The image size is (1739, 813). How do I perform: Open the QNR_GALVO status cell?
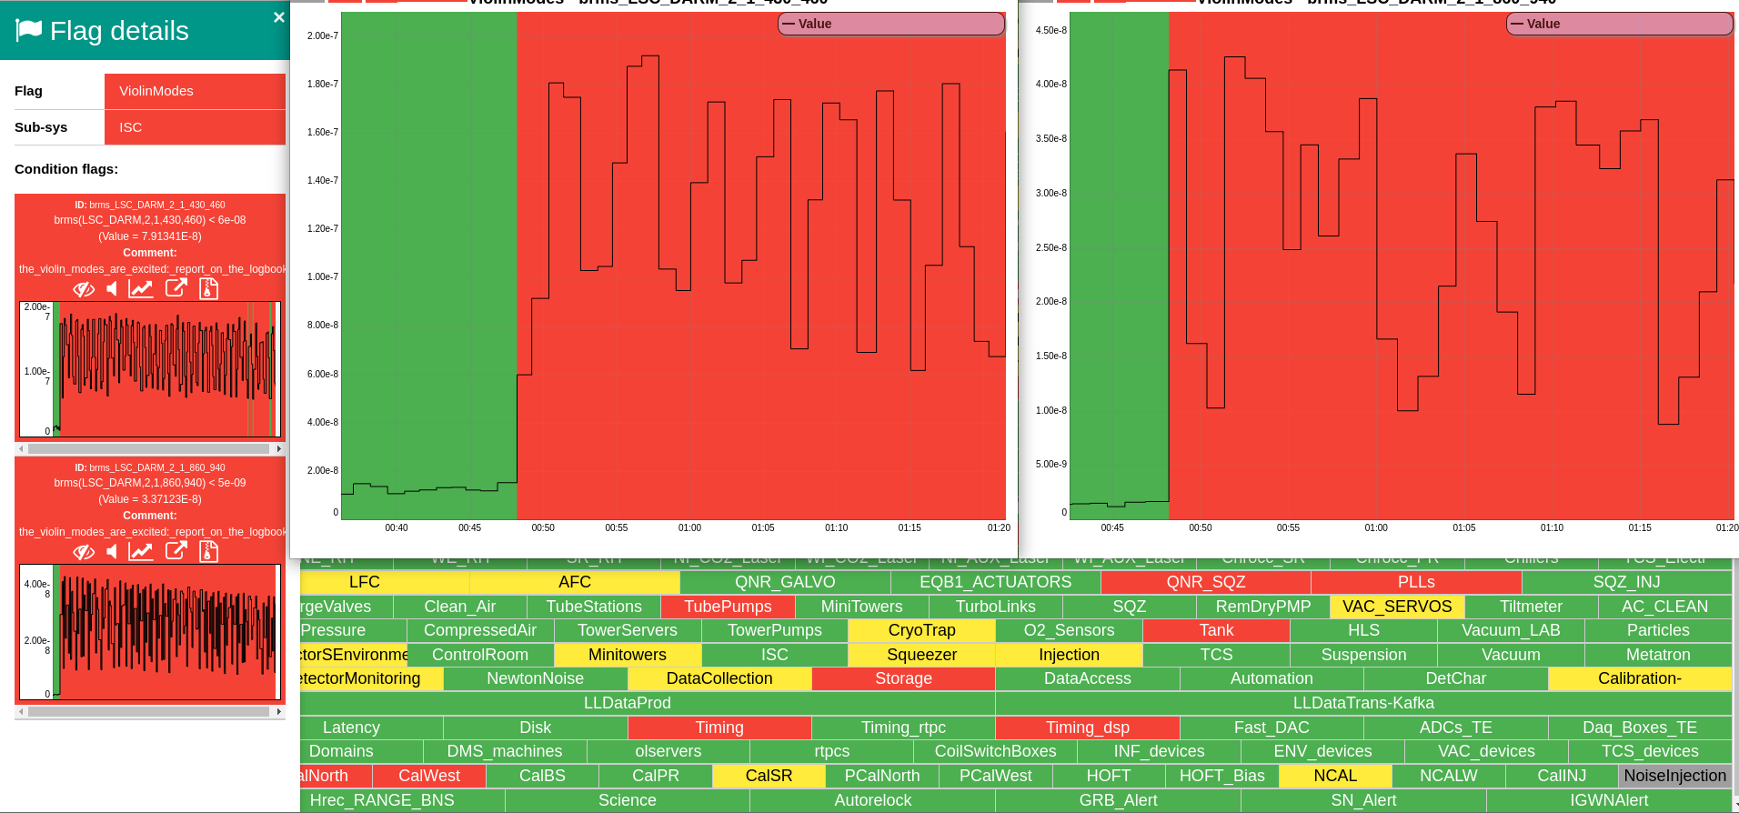785,582
